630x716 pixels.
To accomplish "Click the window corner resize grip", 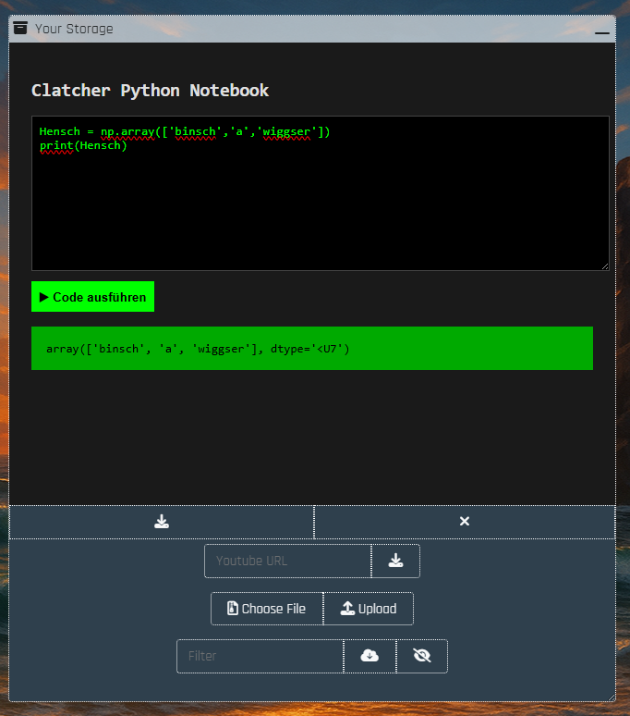I will point(612,697).
